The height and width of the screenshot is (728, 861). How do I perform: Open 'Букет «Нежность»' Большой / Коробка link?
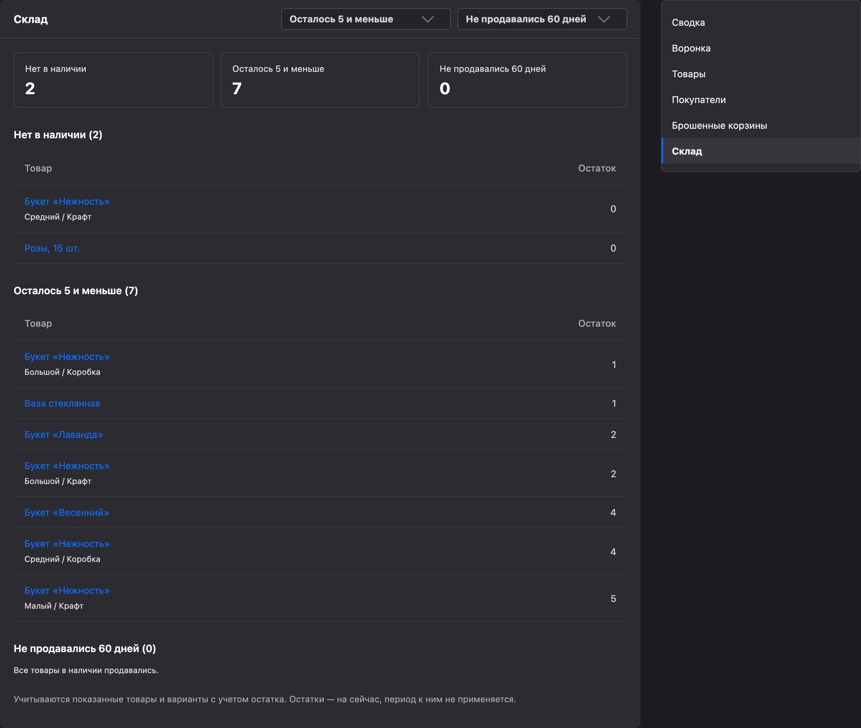67,357
